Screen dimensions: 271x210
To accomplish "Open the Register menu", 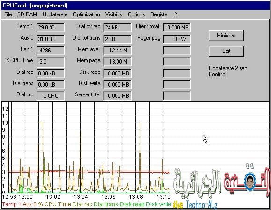I will point(159,14).
